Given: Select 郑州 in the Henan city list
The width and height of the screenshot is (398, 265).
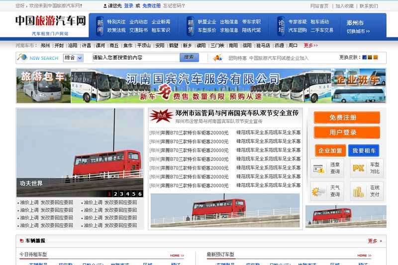Looking at the screenshot, I should [45, 45].
